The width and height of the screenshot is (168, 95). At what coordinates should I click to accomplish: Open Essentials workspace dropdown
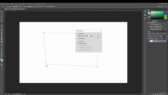[x=162, y=7]
